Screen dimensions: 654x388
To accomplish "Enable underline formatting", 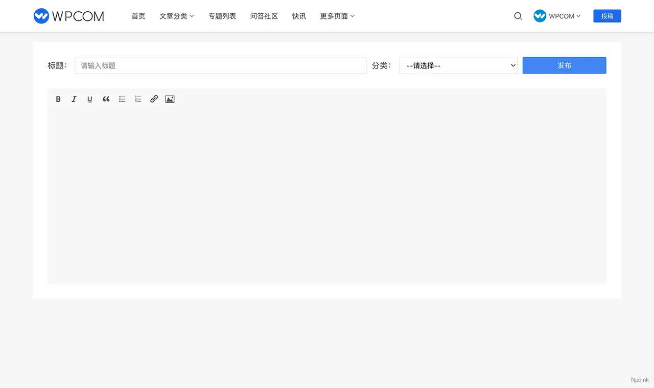I will 90,99.
